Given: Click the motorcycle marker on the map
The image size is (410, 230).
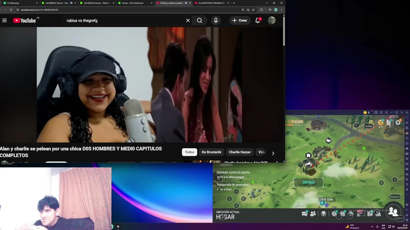Looking at the screenshot, I should tap(308, 164).
